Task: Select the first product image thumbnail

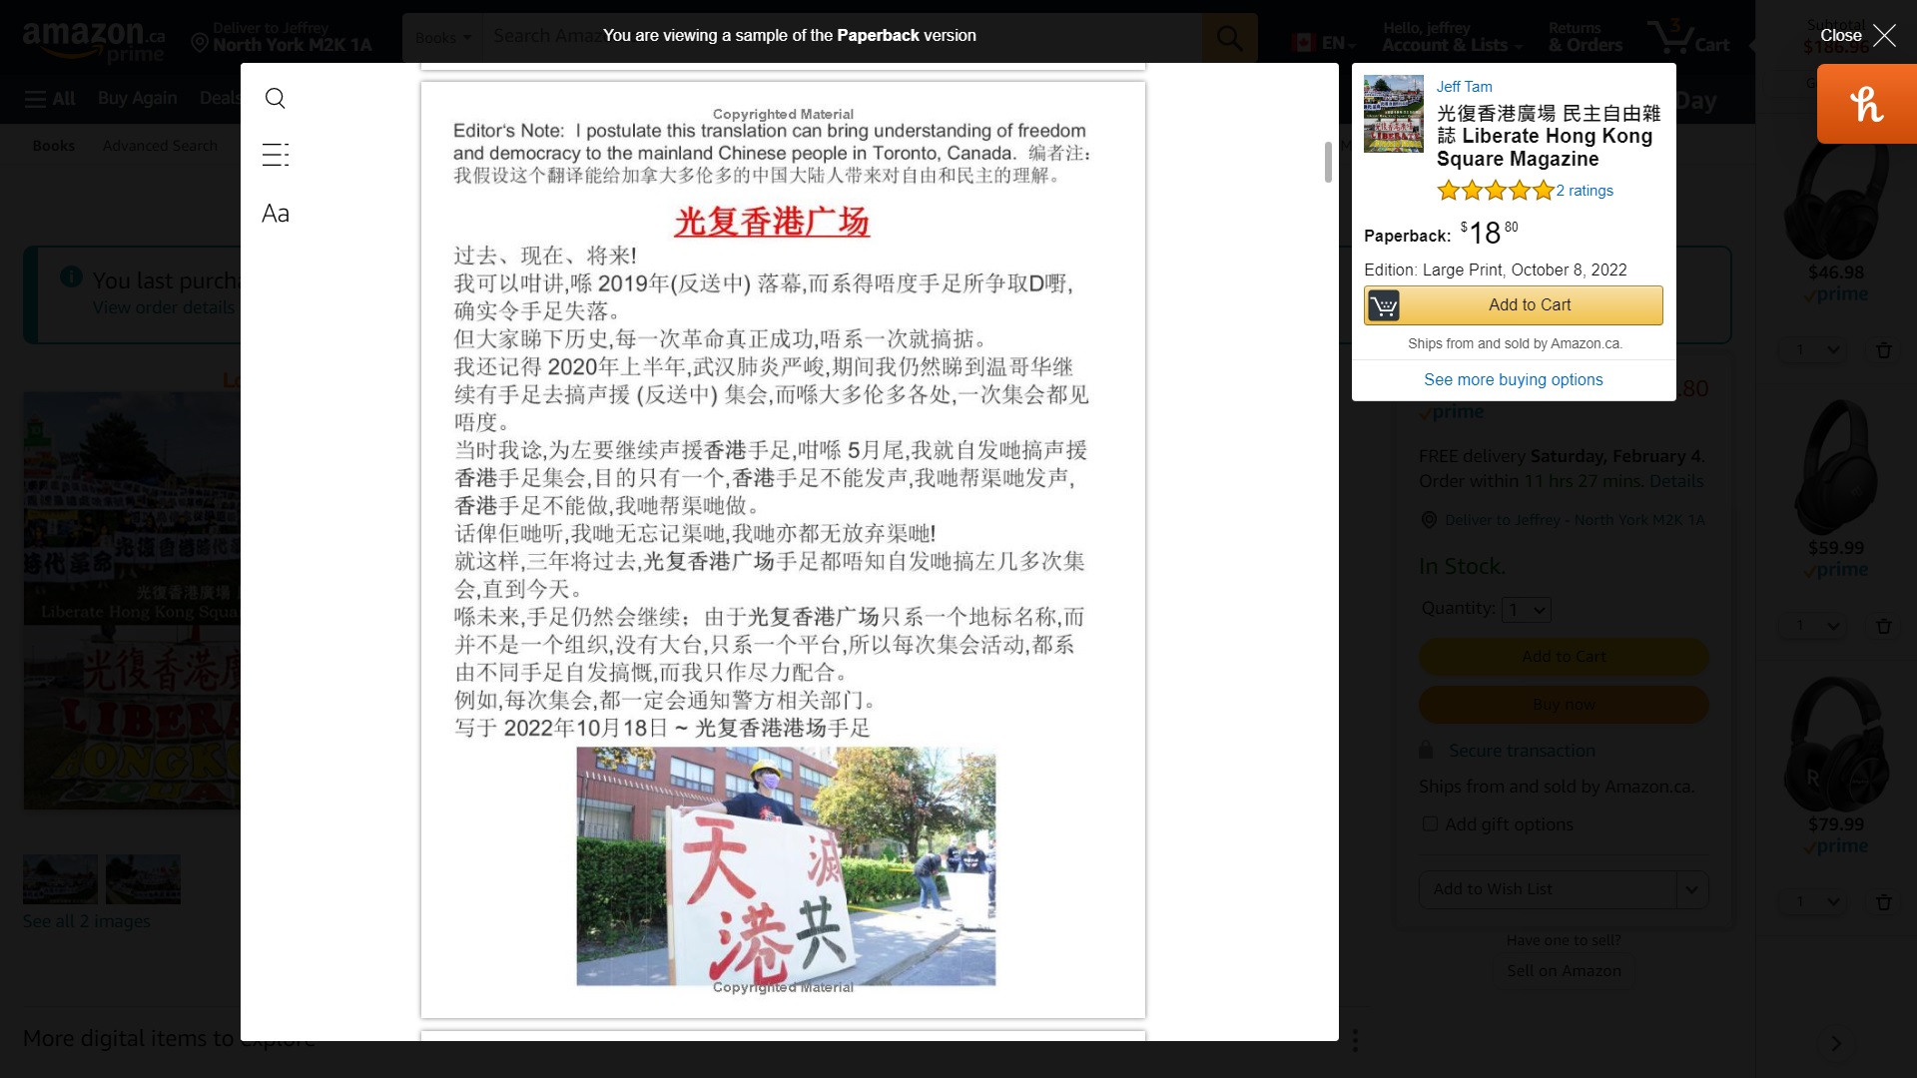Action: (x=61, y=879)
